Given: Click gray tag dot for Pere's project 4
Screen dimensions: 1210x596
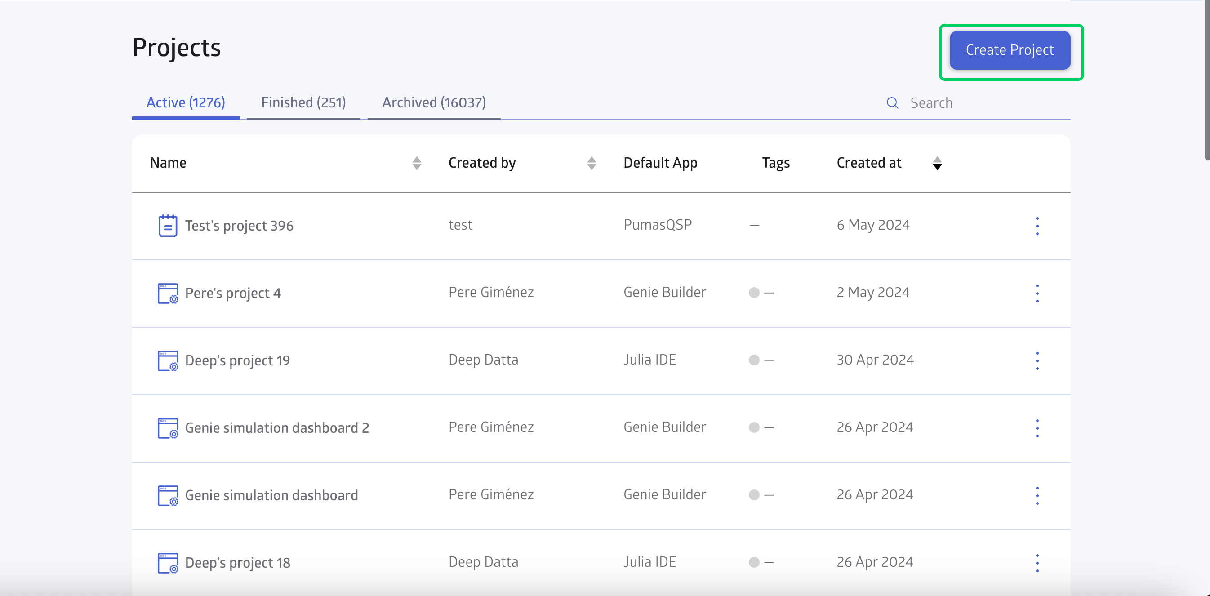Looking at the screenshot, I should [754, 293].
